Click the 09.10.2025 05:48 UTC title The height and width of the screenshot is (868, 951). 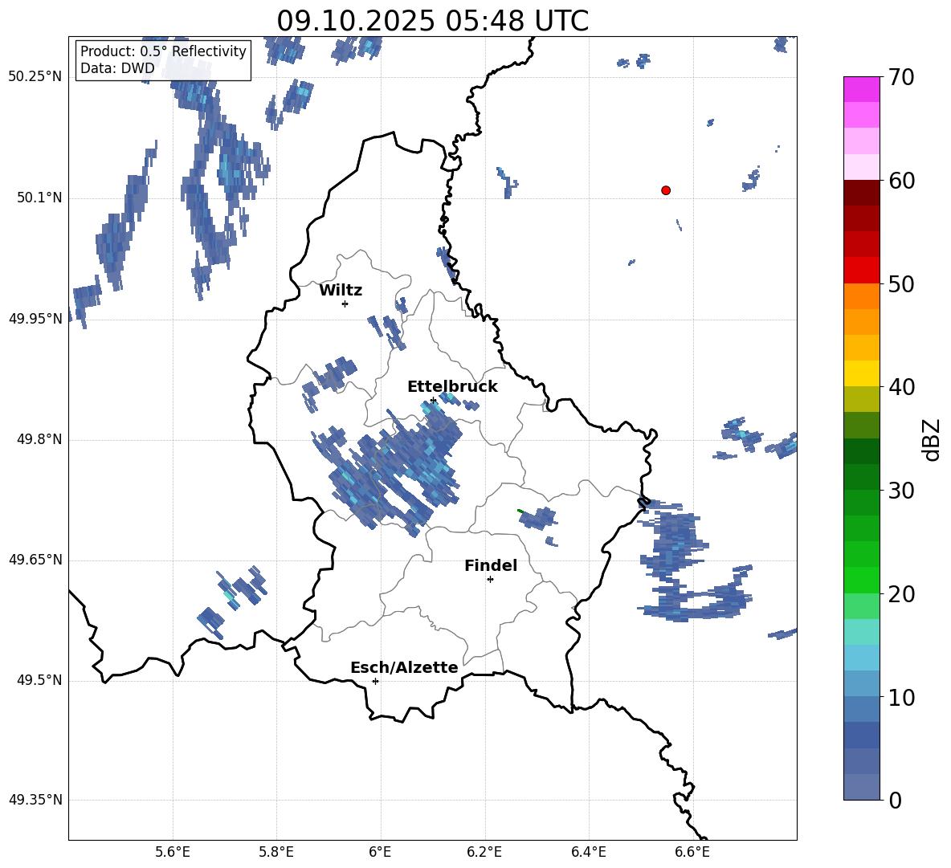[x=432, y=21]
